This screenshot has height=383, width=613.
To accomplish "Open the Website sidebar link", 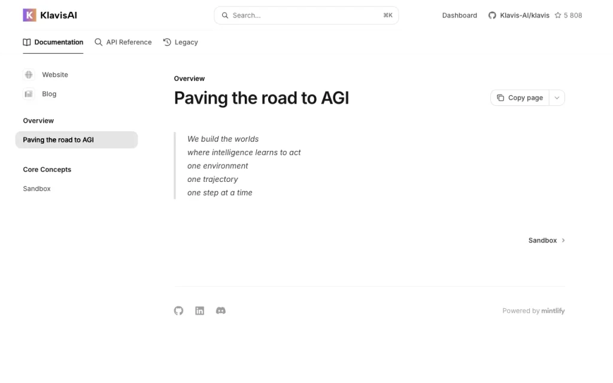I will pos(55,75).
